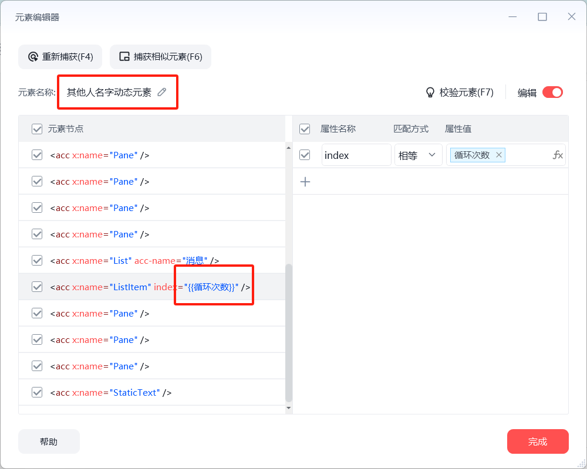Close the element editor window
Screen dimensions: 587x469
tap(571, 17)
